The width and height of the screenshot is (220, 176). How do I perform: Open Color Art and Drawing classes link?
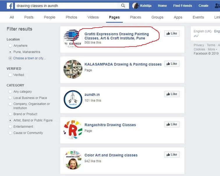click(x=111, y=155)
